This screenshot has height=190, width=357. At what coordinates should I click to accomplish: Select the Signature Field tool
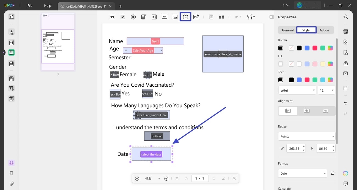click(x=196, y=17)
